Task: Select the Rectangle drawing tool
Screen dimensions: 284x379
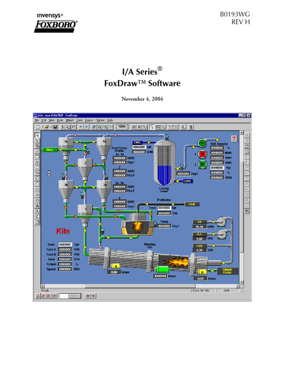Action: click(37, 157)
